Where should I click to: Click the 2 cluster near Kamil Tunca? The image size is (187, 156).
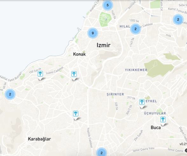click(x=178, y=19)
